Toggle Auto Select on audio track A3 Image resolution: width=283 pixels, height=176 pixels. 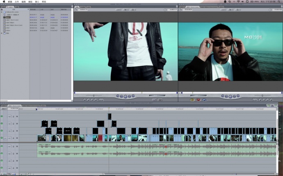[17, 161]
